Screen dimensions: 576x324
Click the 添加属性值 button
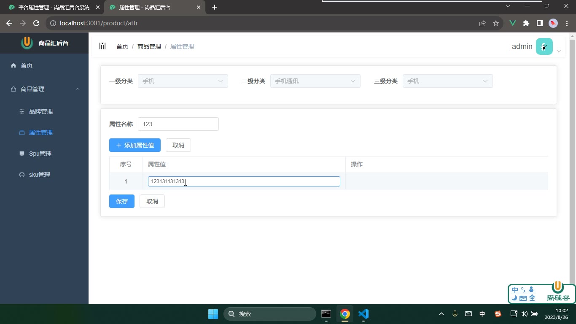click(135, 145)
